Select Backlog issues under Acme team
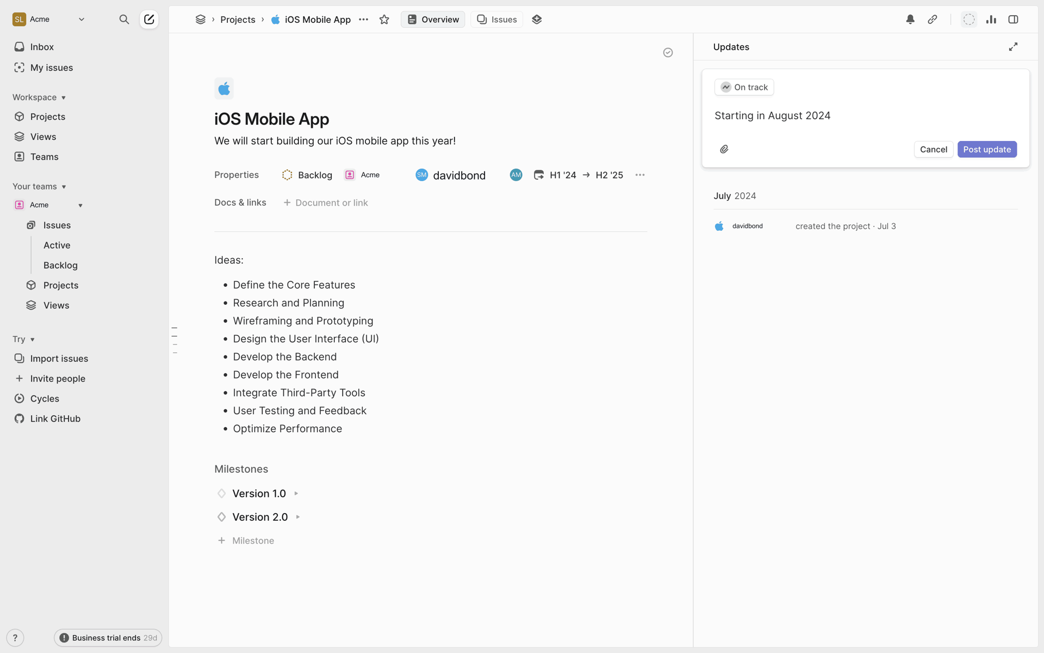This screenshot has width=1044, height=653. point(60,266)
